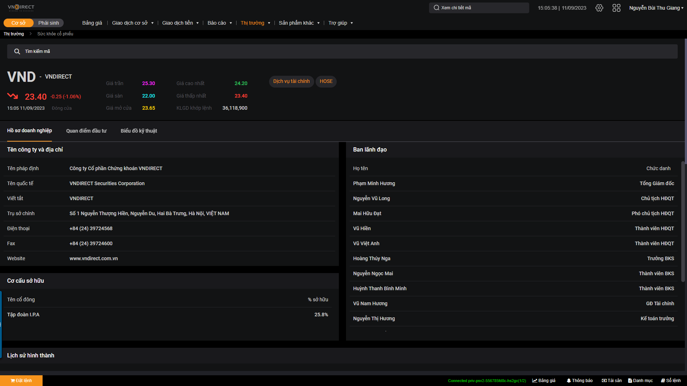687x386 pixels.
Task: Click ceiling price value '25.30'
Action: coord(148,83)
